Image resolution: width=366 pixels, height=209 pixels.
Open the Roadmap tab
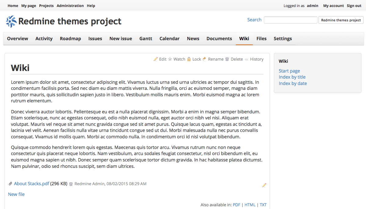pos(70,39)
